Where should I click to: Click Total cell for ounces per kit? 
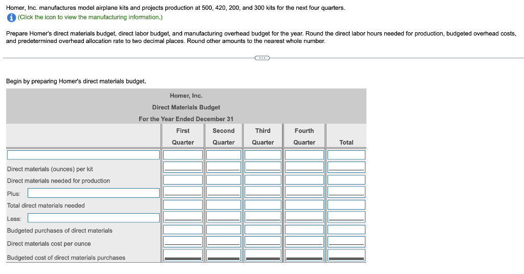pyautogui.click(x=346, y=167)
